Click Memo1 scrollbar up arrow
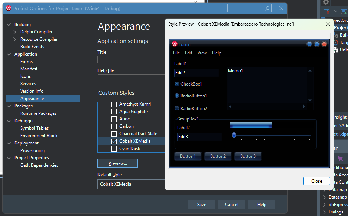Image resolution: width=348 pixels, height=216 pixels. 310,70
